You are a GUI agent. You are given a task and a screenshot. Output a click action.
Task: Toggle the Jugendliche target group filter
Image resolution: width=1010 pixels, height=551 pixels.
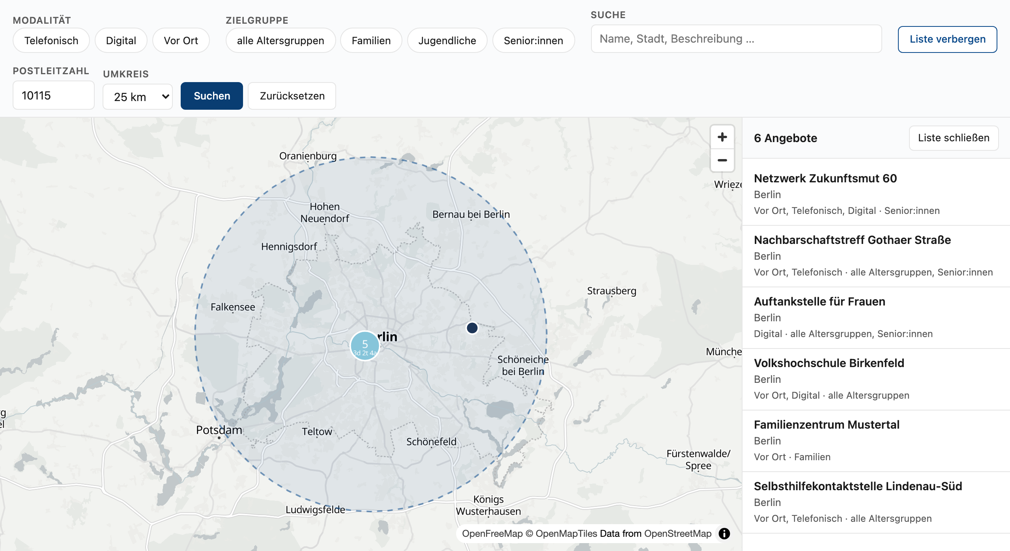pyautogui.click(x=447, y=40)
